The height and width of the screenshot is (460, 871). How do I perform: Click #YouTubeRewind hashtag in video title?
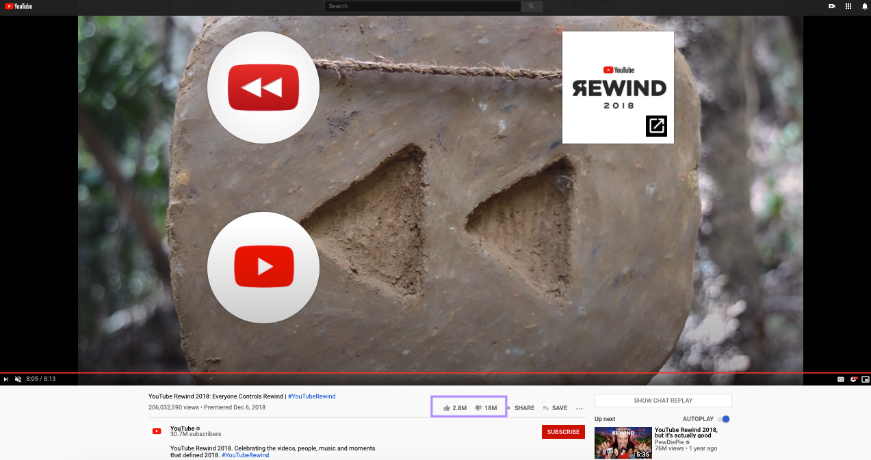click(311, 396)
